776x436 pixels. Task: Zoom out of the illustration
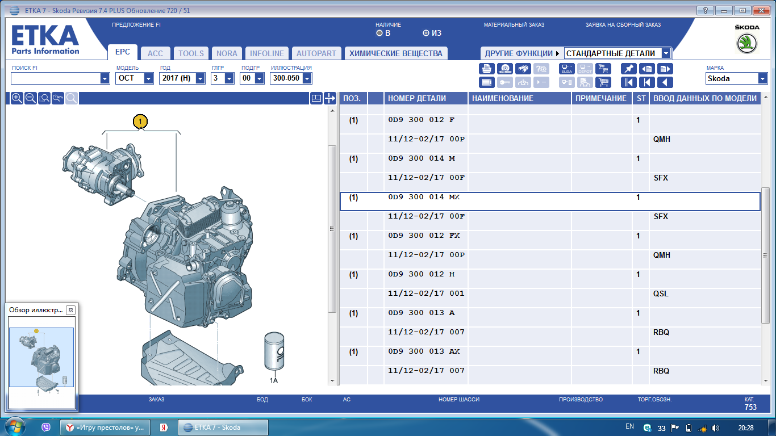coord(31,98)
